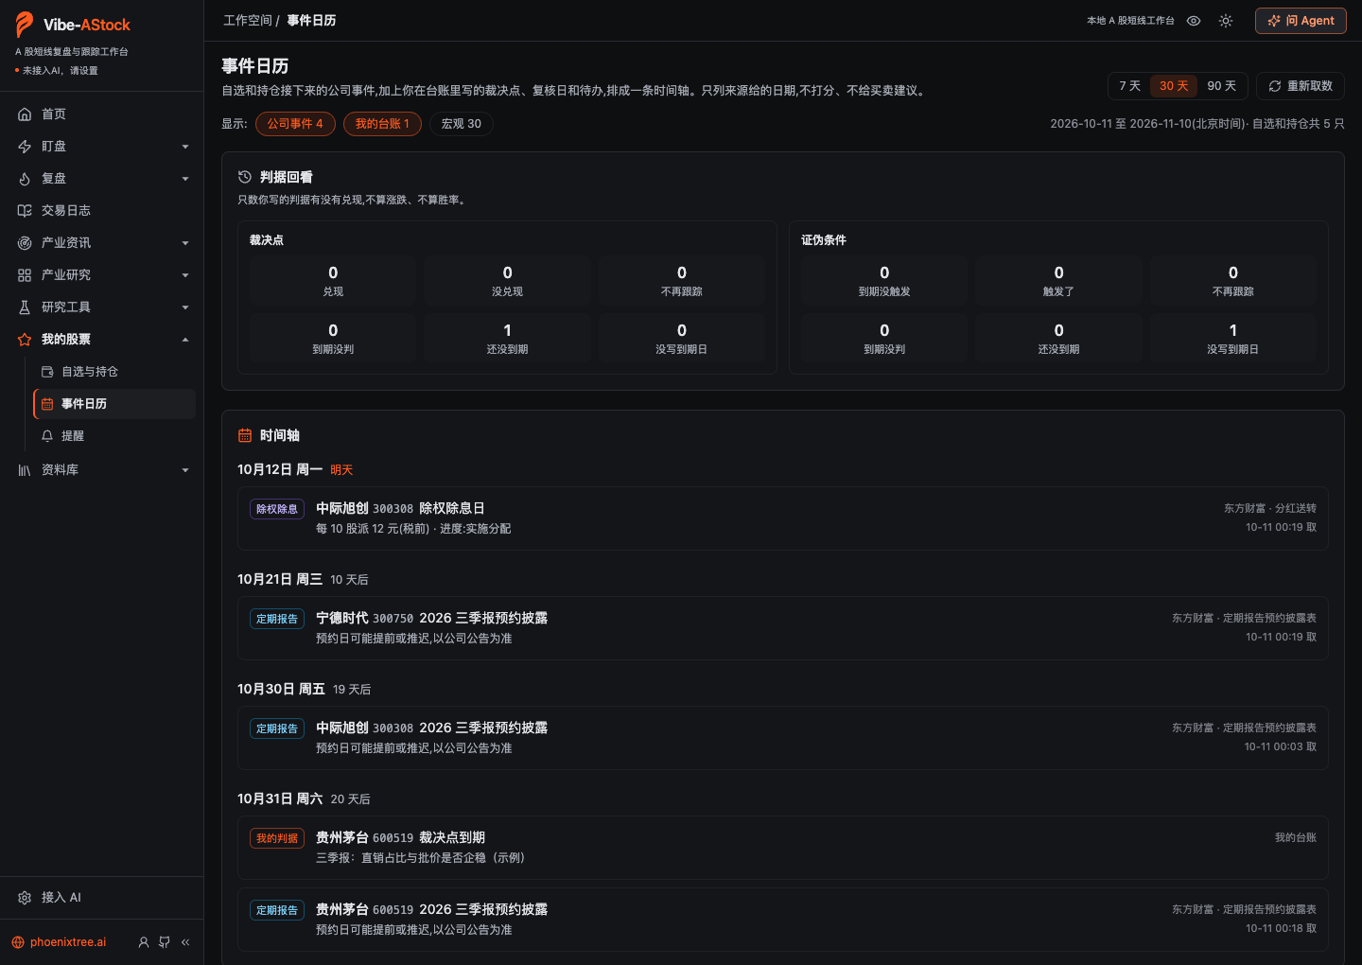
Task: Expand the 资料库 menu chevron
Action: tap(185, 470)
